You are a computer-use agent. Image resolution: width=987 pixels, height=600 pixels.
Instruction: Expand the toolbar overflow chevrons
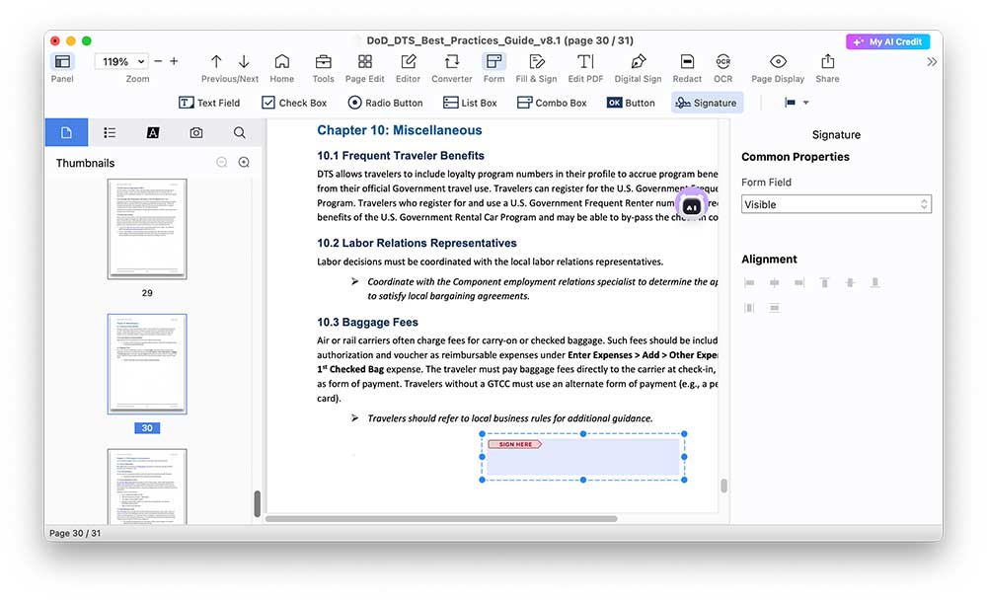(x=932, y=62)
